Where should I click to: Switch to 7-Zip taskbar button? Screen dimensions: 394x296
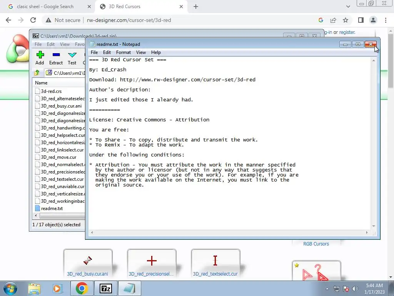(105, 289)
